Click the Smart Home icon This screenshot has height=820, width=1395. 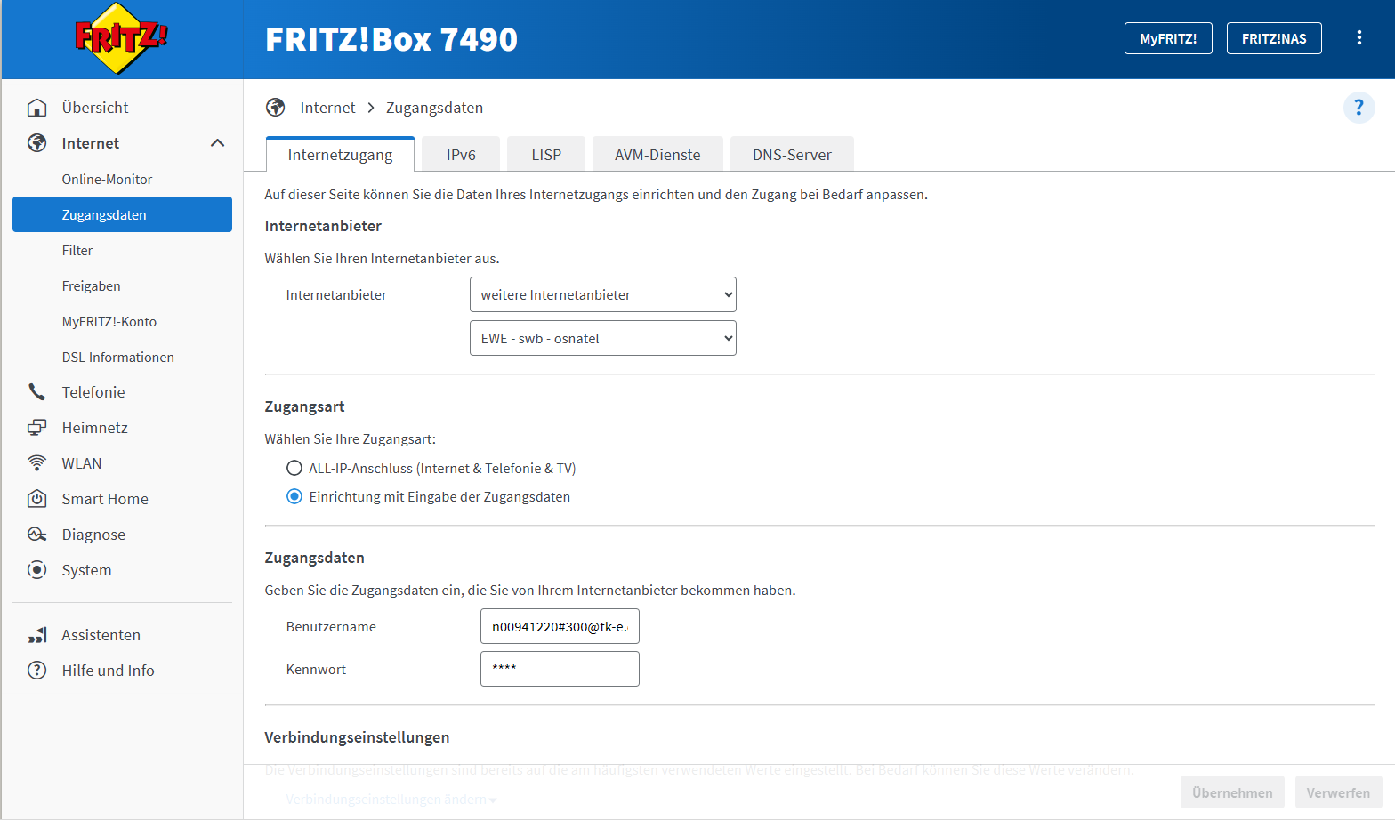pyautogui.click(x=37, y=499)
